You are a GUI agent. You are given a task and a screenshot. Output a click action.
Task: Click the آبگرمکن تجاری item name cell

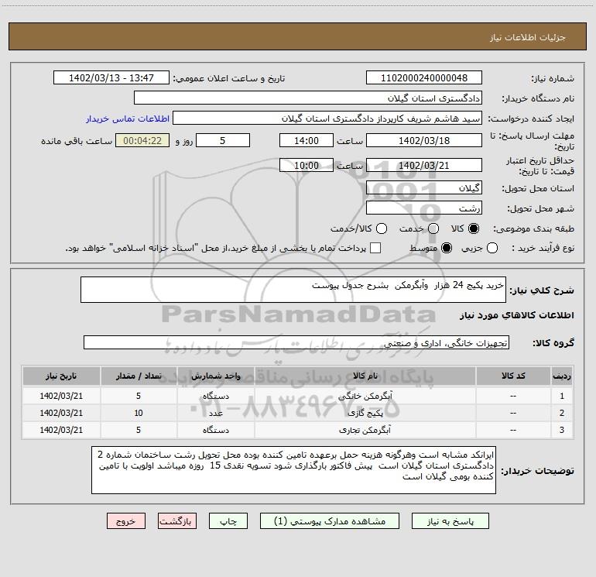click(x=365, y=430)
